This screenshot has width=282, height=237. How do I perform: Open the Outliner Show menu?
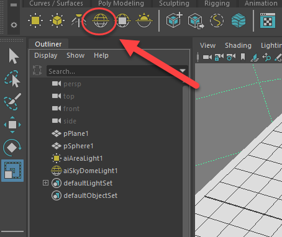(x=76, y=55)
